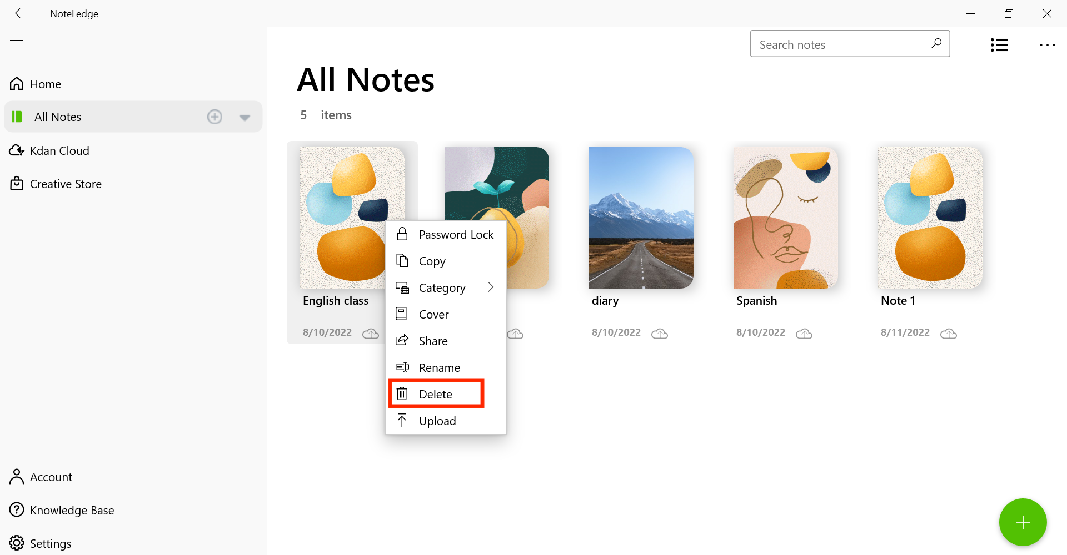Image resolution: width=1067 pixels, height=555 pixels.
Task: Click the search magnifier icon
Action: click(936, 44)
